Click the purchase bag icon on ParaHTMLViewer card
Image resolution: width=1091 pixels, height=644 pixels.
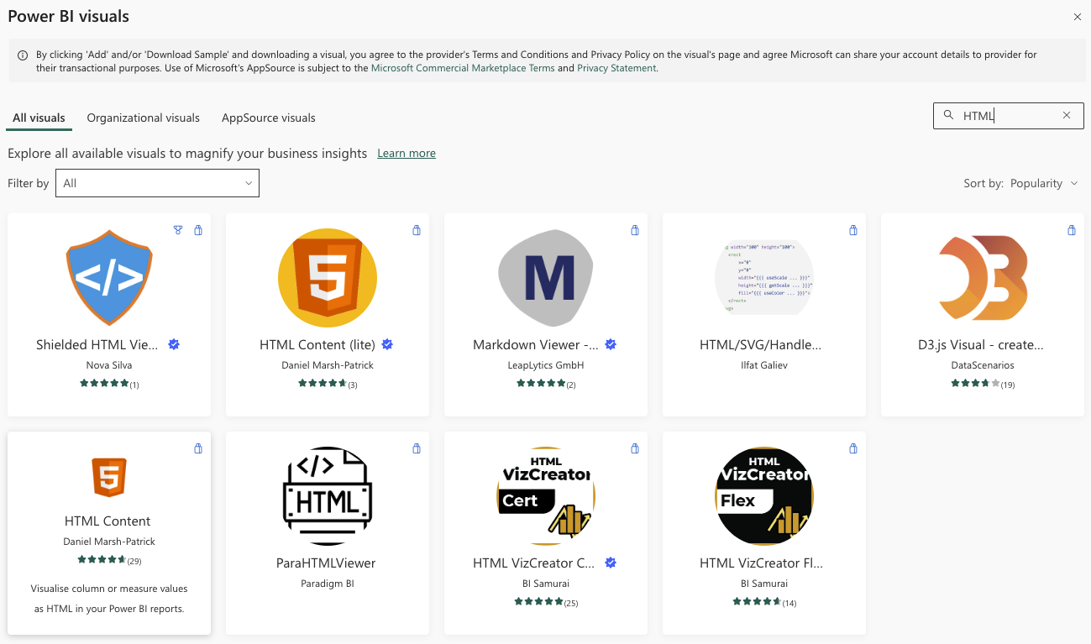[x=417, y=448]
